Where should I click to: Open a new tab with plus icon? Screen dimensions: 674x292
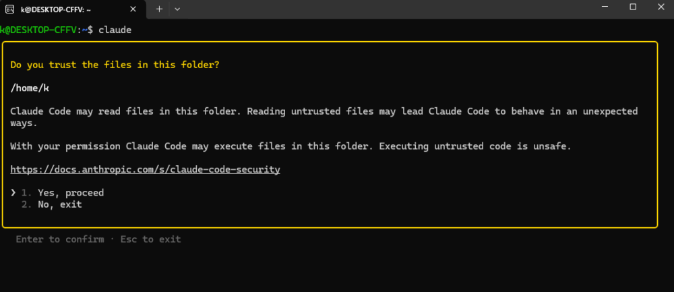pyautogui.click(x=159, y=9)
